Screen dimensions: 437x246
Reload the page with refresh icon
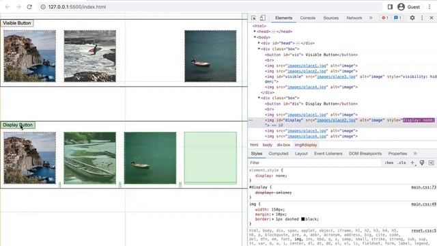pyautogui.click(x=29, y=7)
